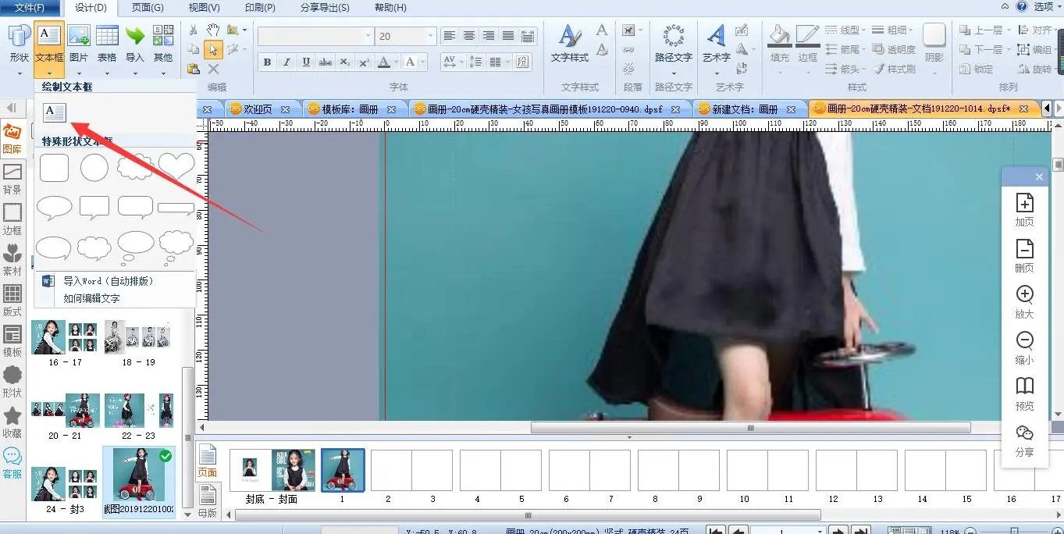Toggle italic formatting
The height and width of the screenshot is (534, 1064).
[286, 62]
